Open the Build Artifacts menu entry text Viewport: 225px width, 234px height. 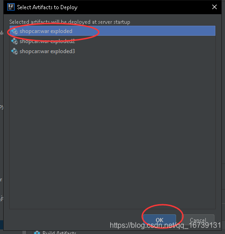59,232
